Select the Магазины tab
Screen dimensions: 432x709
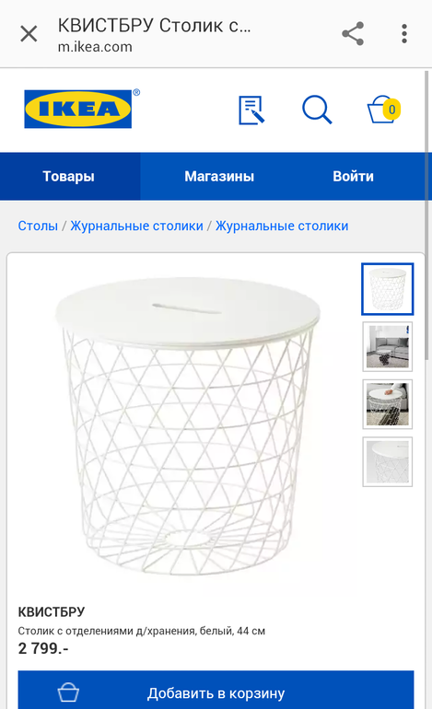coord(219,176)
